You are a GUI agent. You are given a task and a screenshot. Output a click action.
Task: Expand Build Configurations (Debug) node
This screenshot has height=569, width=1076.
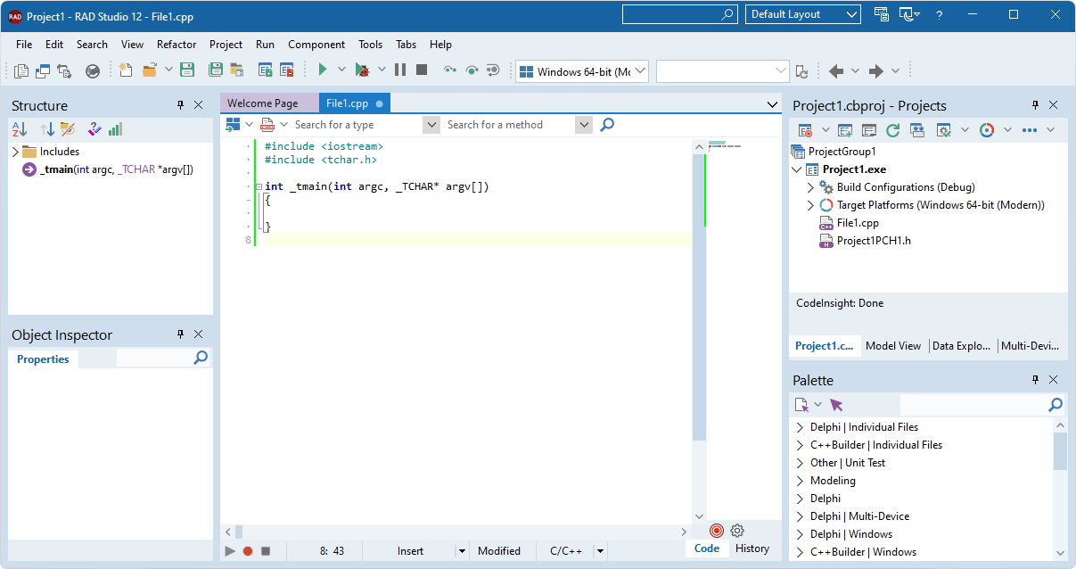(811, 187)
